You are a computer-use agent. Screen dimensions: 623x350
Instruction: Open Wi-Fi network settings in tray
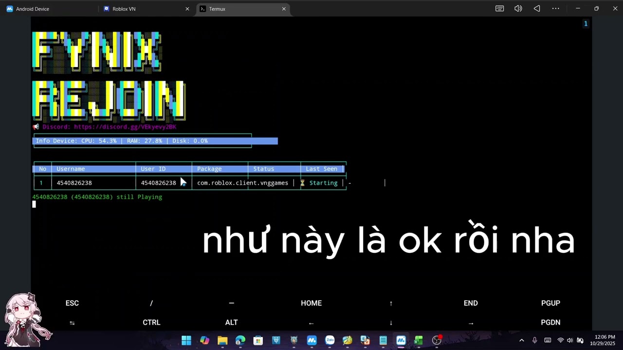pos(560,340)
